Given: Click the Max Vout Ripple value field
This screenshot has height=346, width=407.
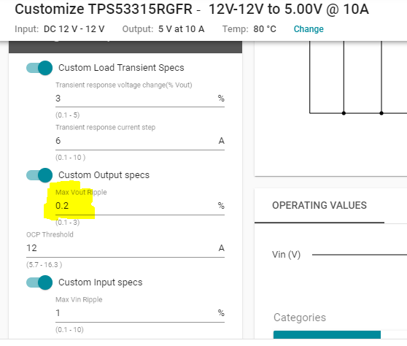Looking at the screenshot, I should [140, 206].
